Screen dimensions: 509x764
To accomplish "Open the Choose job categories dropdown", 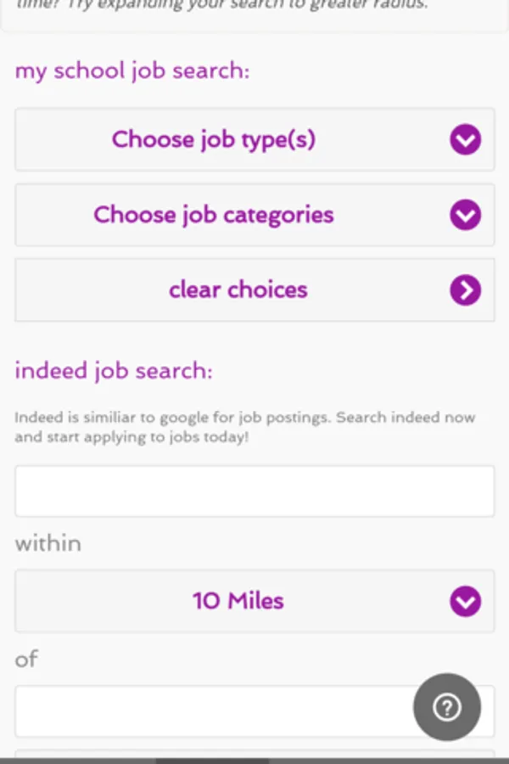I will (255, 215).
